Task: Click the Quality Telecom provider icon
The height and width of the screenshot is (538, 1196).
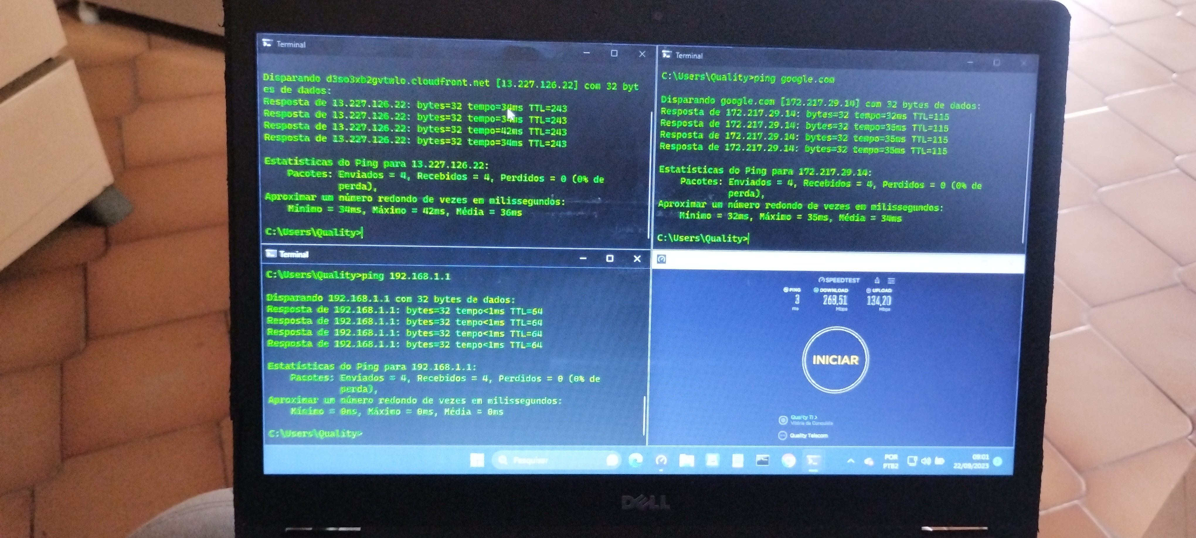Action: [782, 435]
